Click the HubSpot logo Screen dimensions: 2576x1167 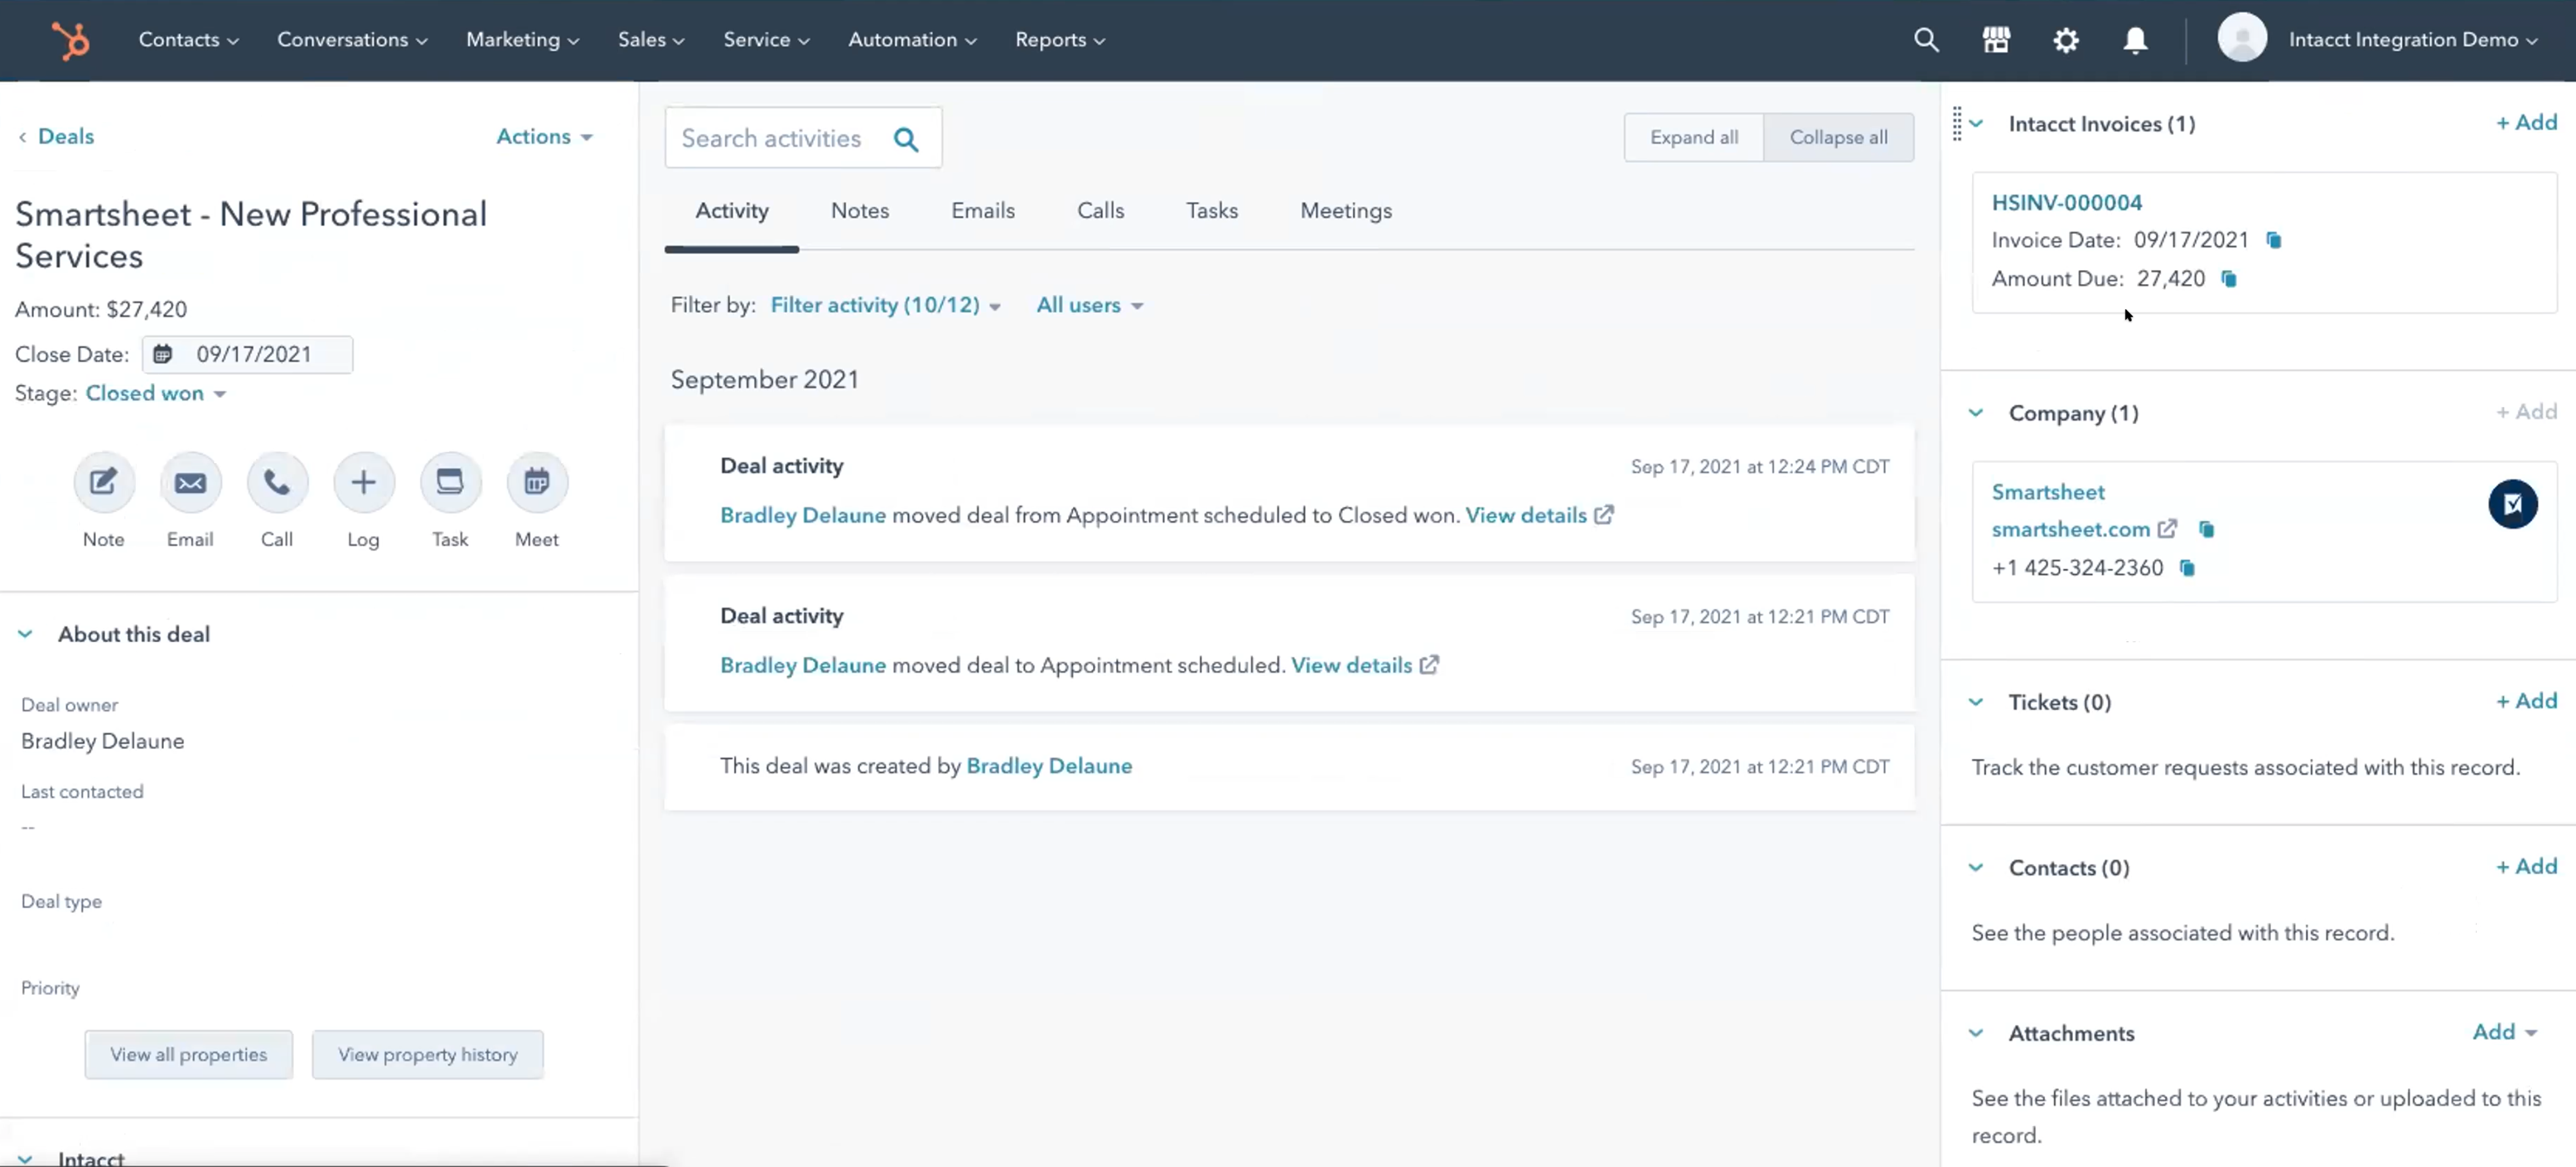pos(70,40)
